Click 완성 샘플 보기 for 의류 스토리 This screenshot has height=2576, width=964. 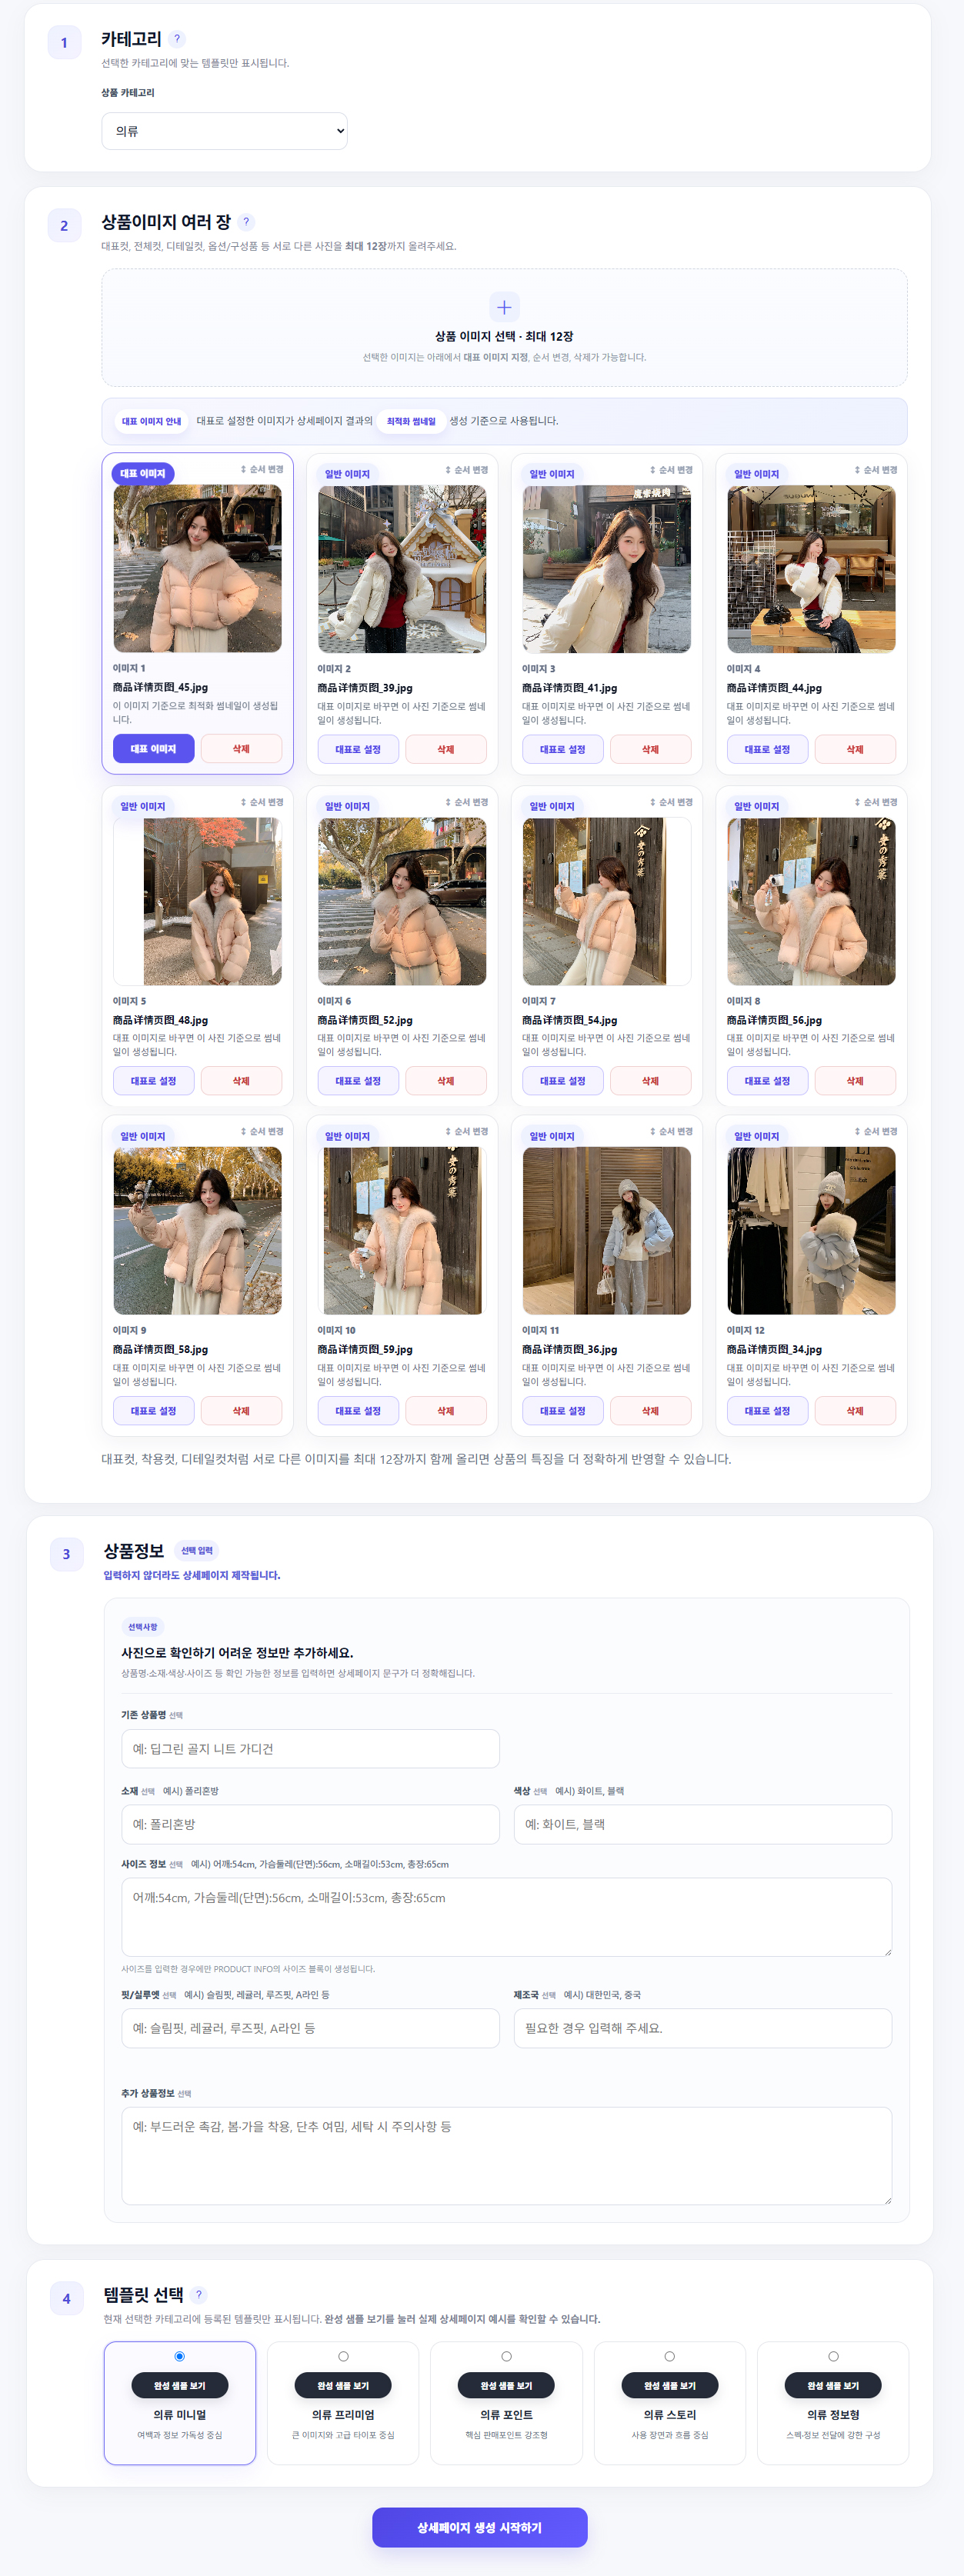tap(670, 2385)
